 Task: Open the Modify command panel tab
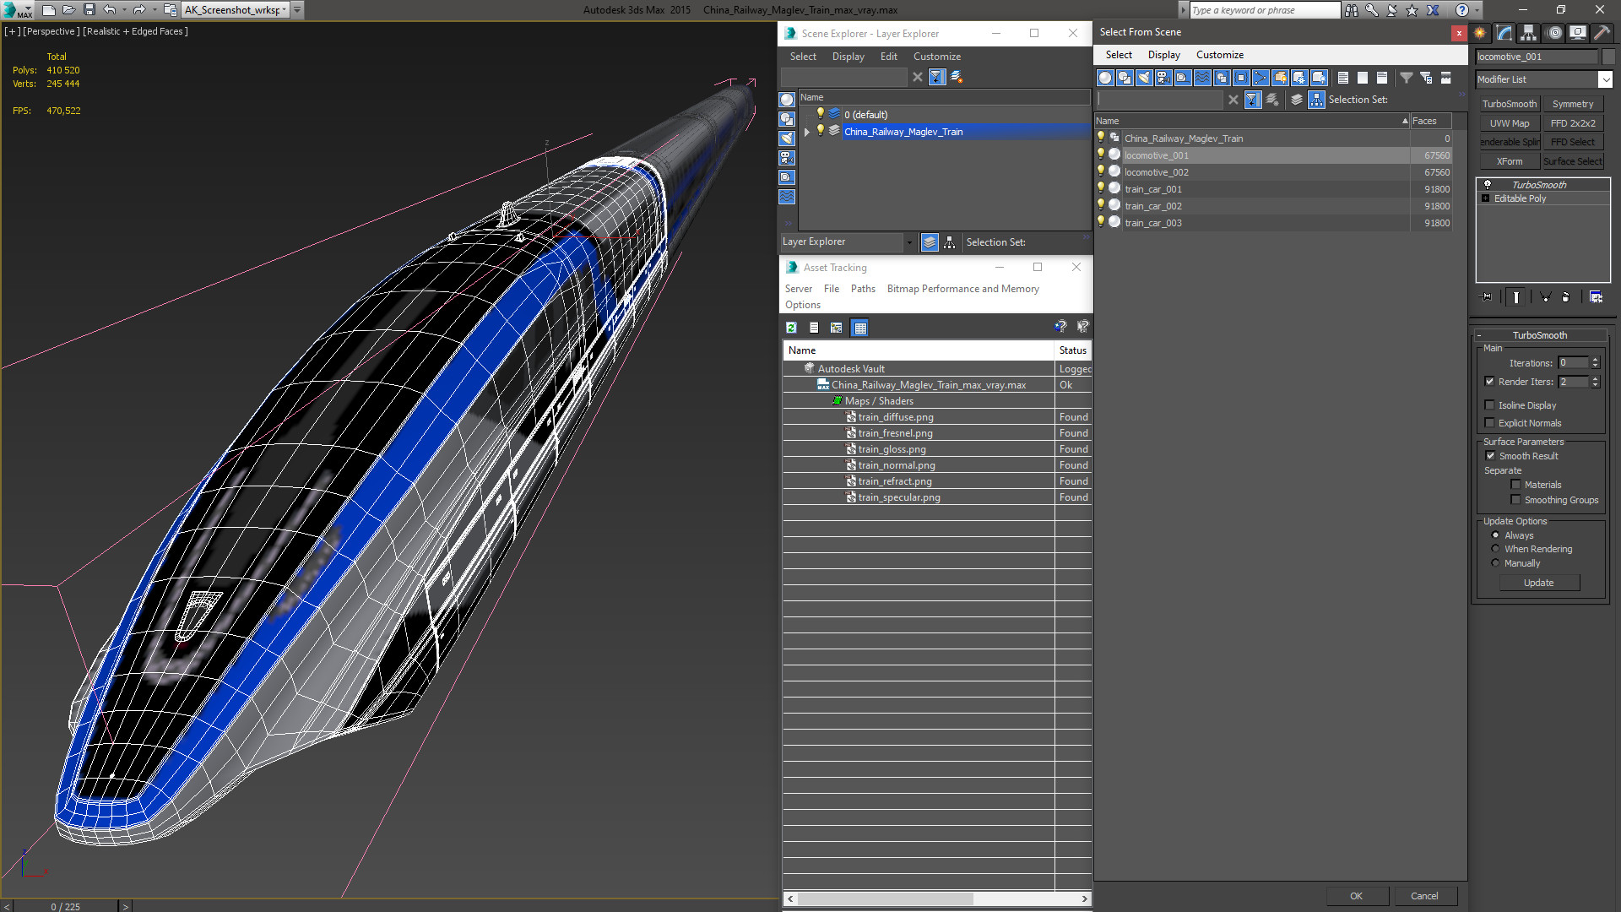point(1504,33)
